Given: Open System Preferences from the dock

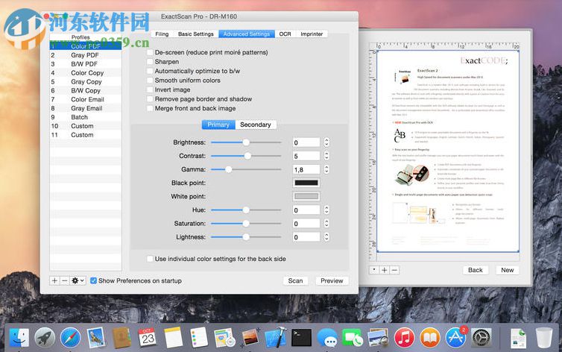Looking at the screenshot, I should pyautogui.click(x=481, y=337).
